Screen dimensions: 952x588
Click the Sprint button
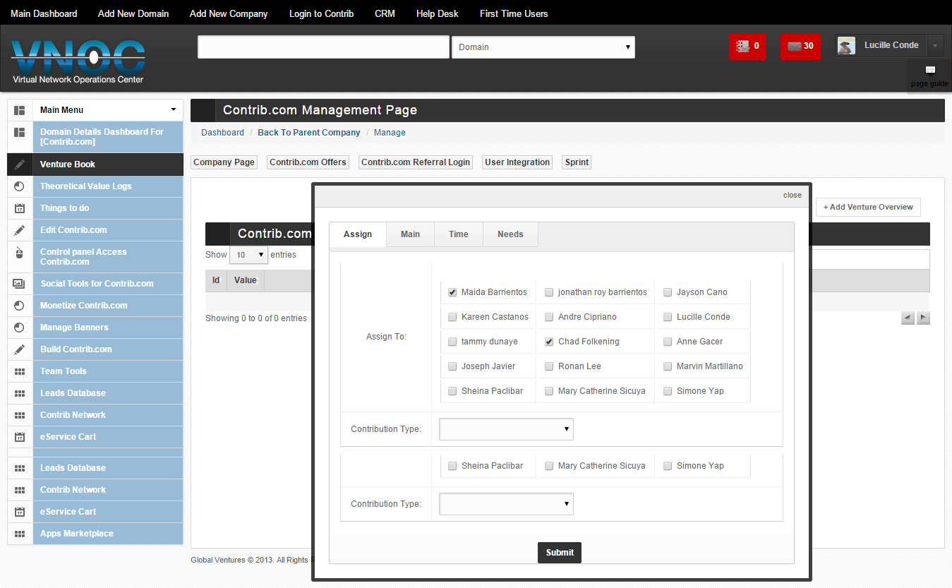tap(577, 162)
